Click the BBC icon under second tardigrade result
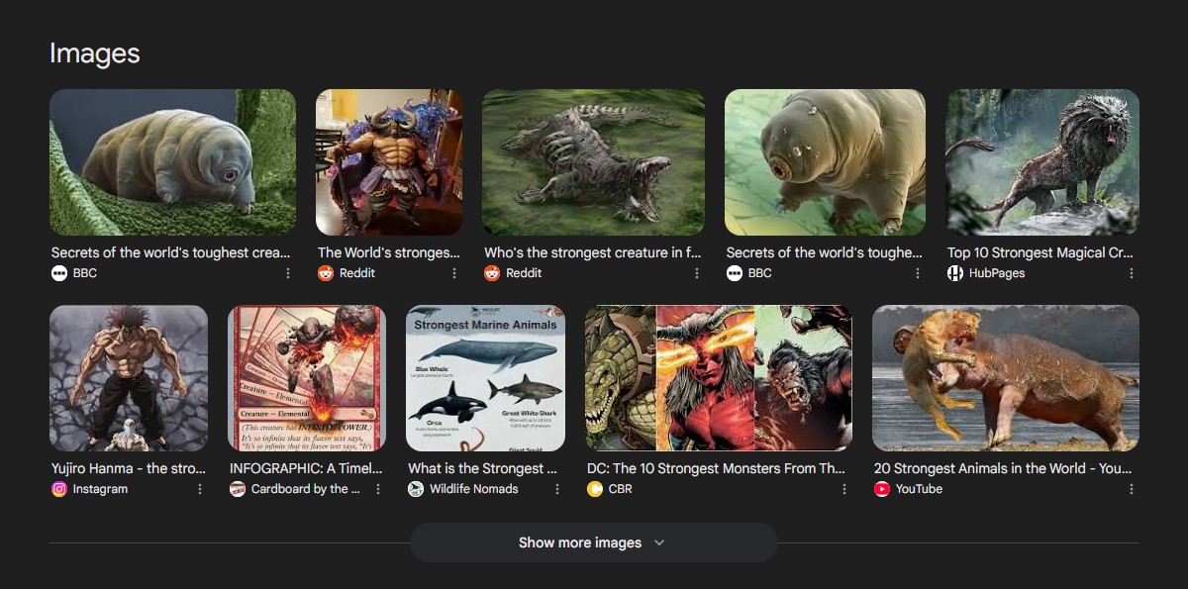 click(735, 273)
